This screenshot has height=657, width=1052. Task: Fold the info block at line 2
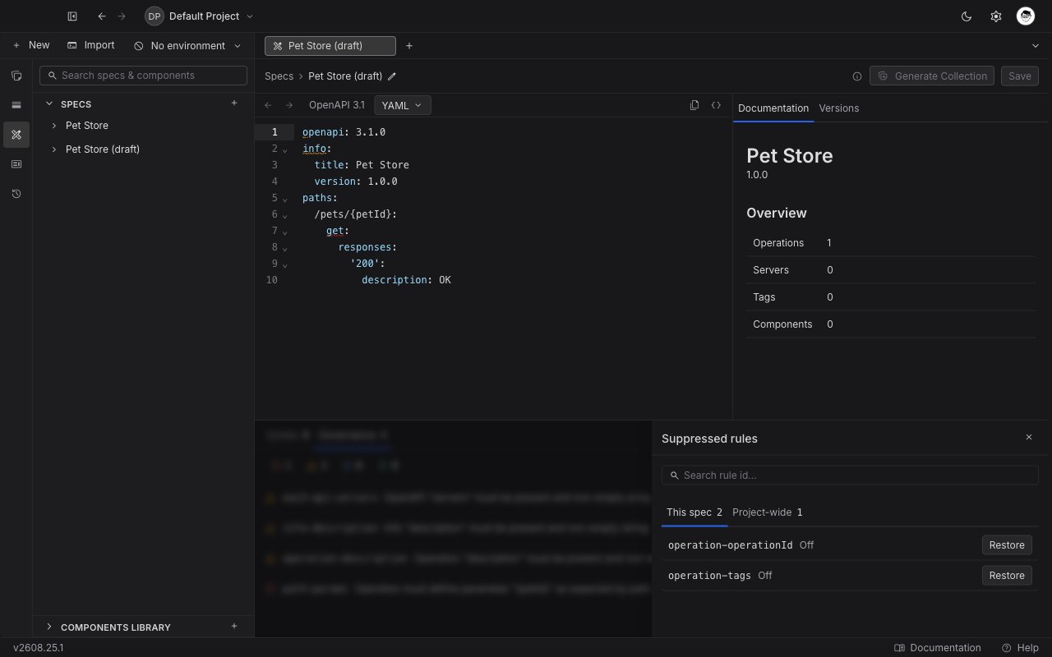click(285, 149)
